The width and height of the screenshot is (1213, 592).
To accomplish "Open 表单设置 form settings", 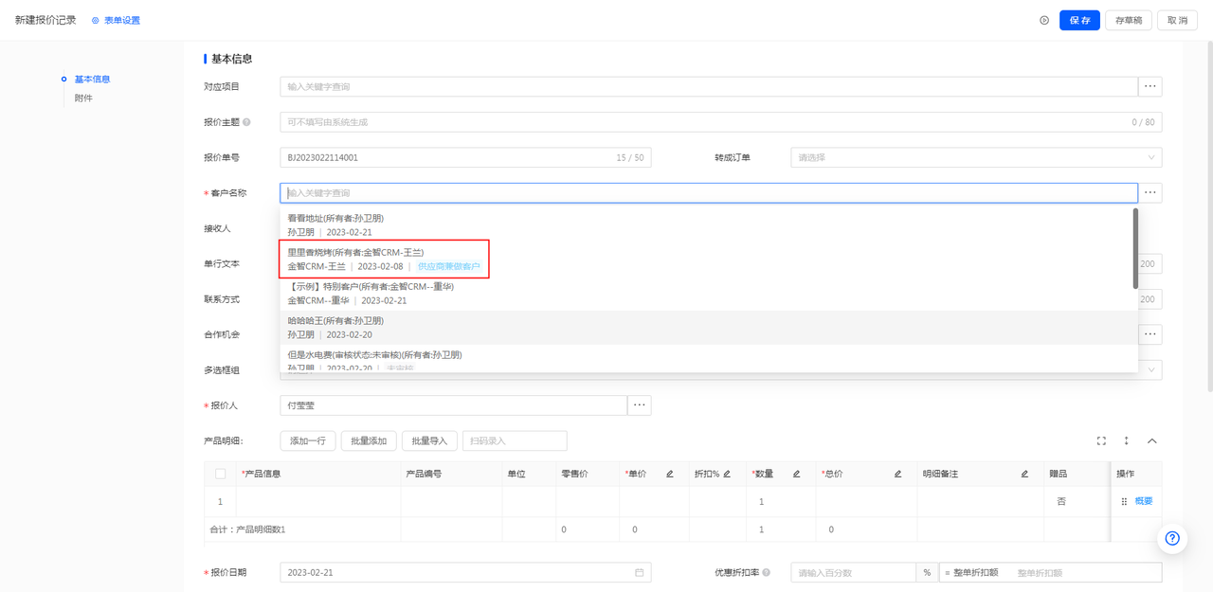I will point(116,20).
